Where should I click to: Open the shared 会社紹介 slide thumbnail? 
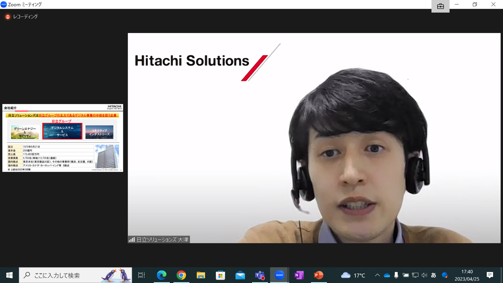click(x=62, y=138)
